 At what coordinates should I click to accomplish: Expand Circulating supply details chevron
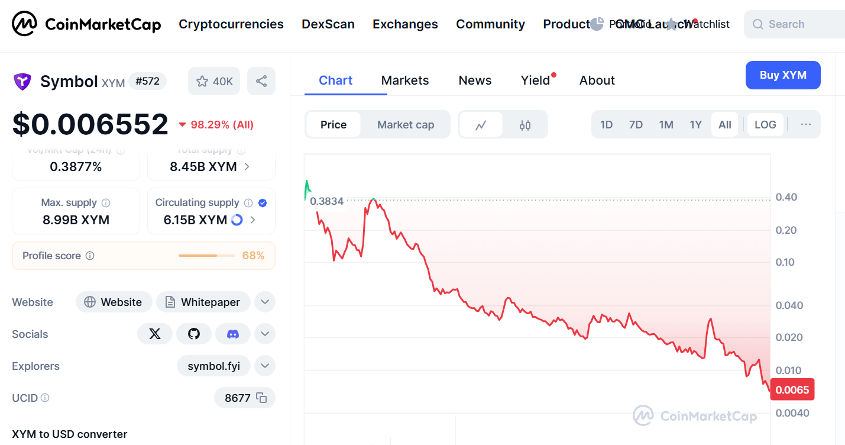click(x=253, y=220)
